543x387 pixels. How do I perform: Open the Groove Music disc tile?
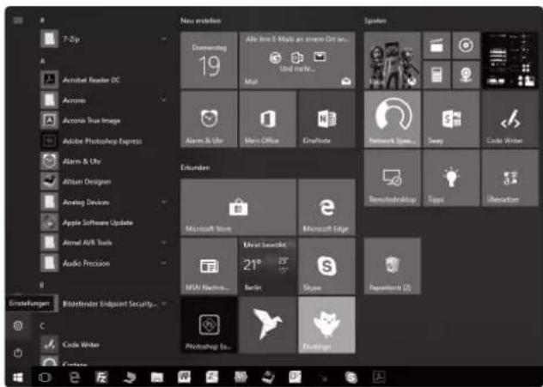tap(467, 45)
